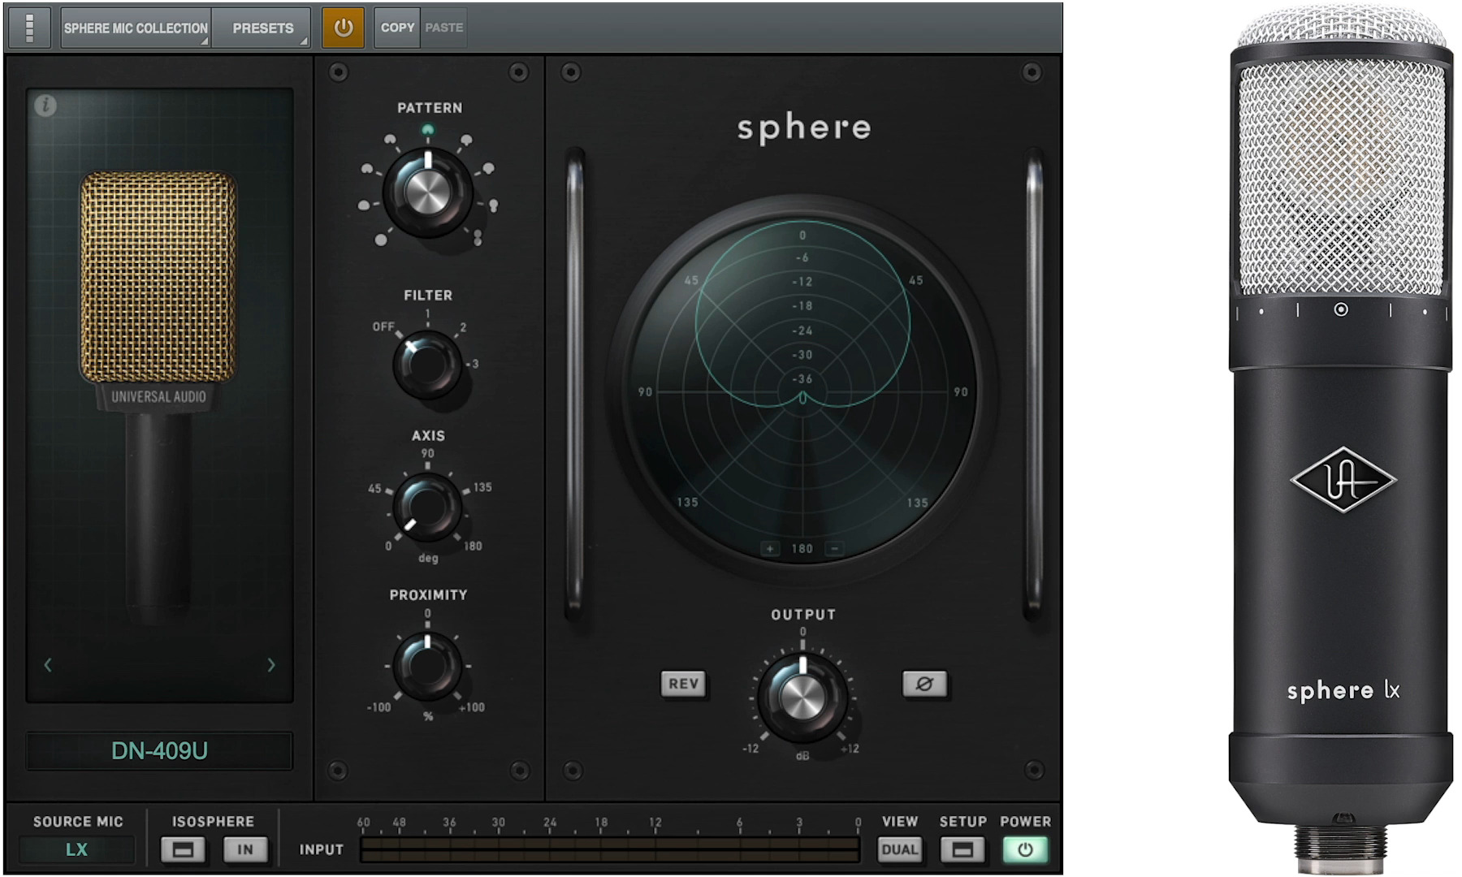This screenshot has width=1462, height=877.
Task: Click the AXIS knob
Action: tap(427, 508)
